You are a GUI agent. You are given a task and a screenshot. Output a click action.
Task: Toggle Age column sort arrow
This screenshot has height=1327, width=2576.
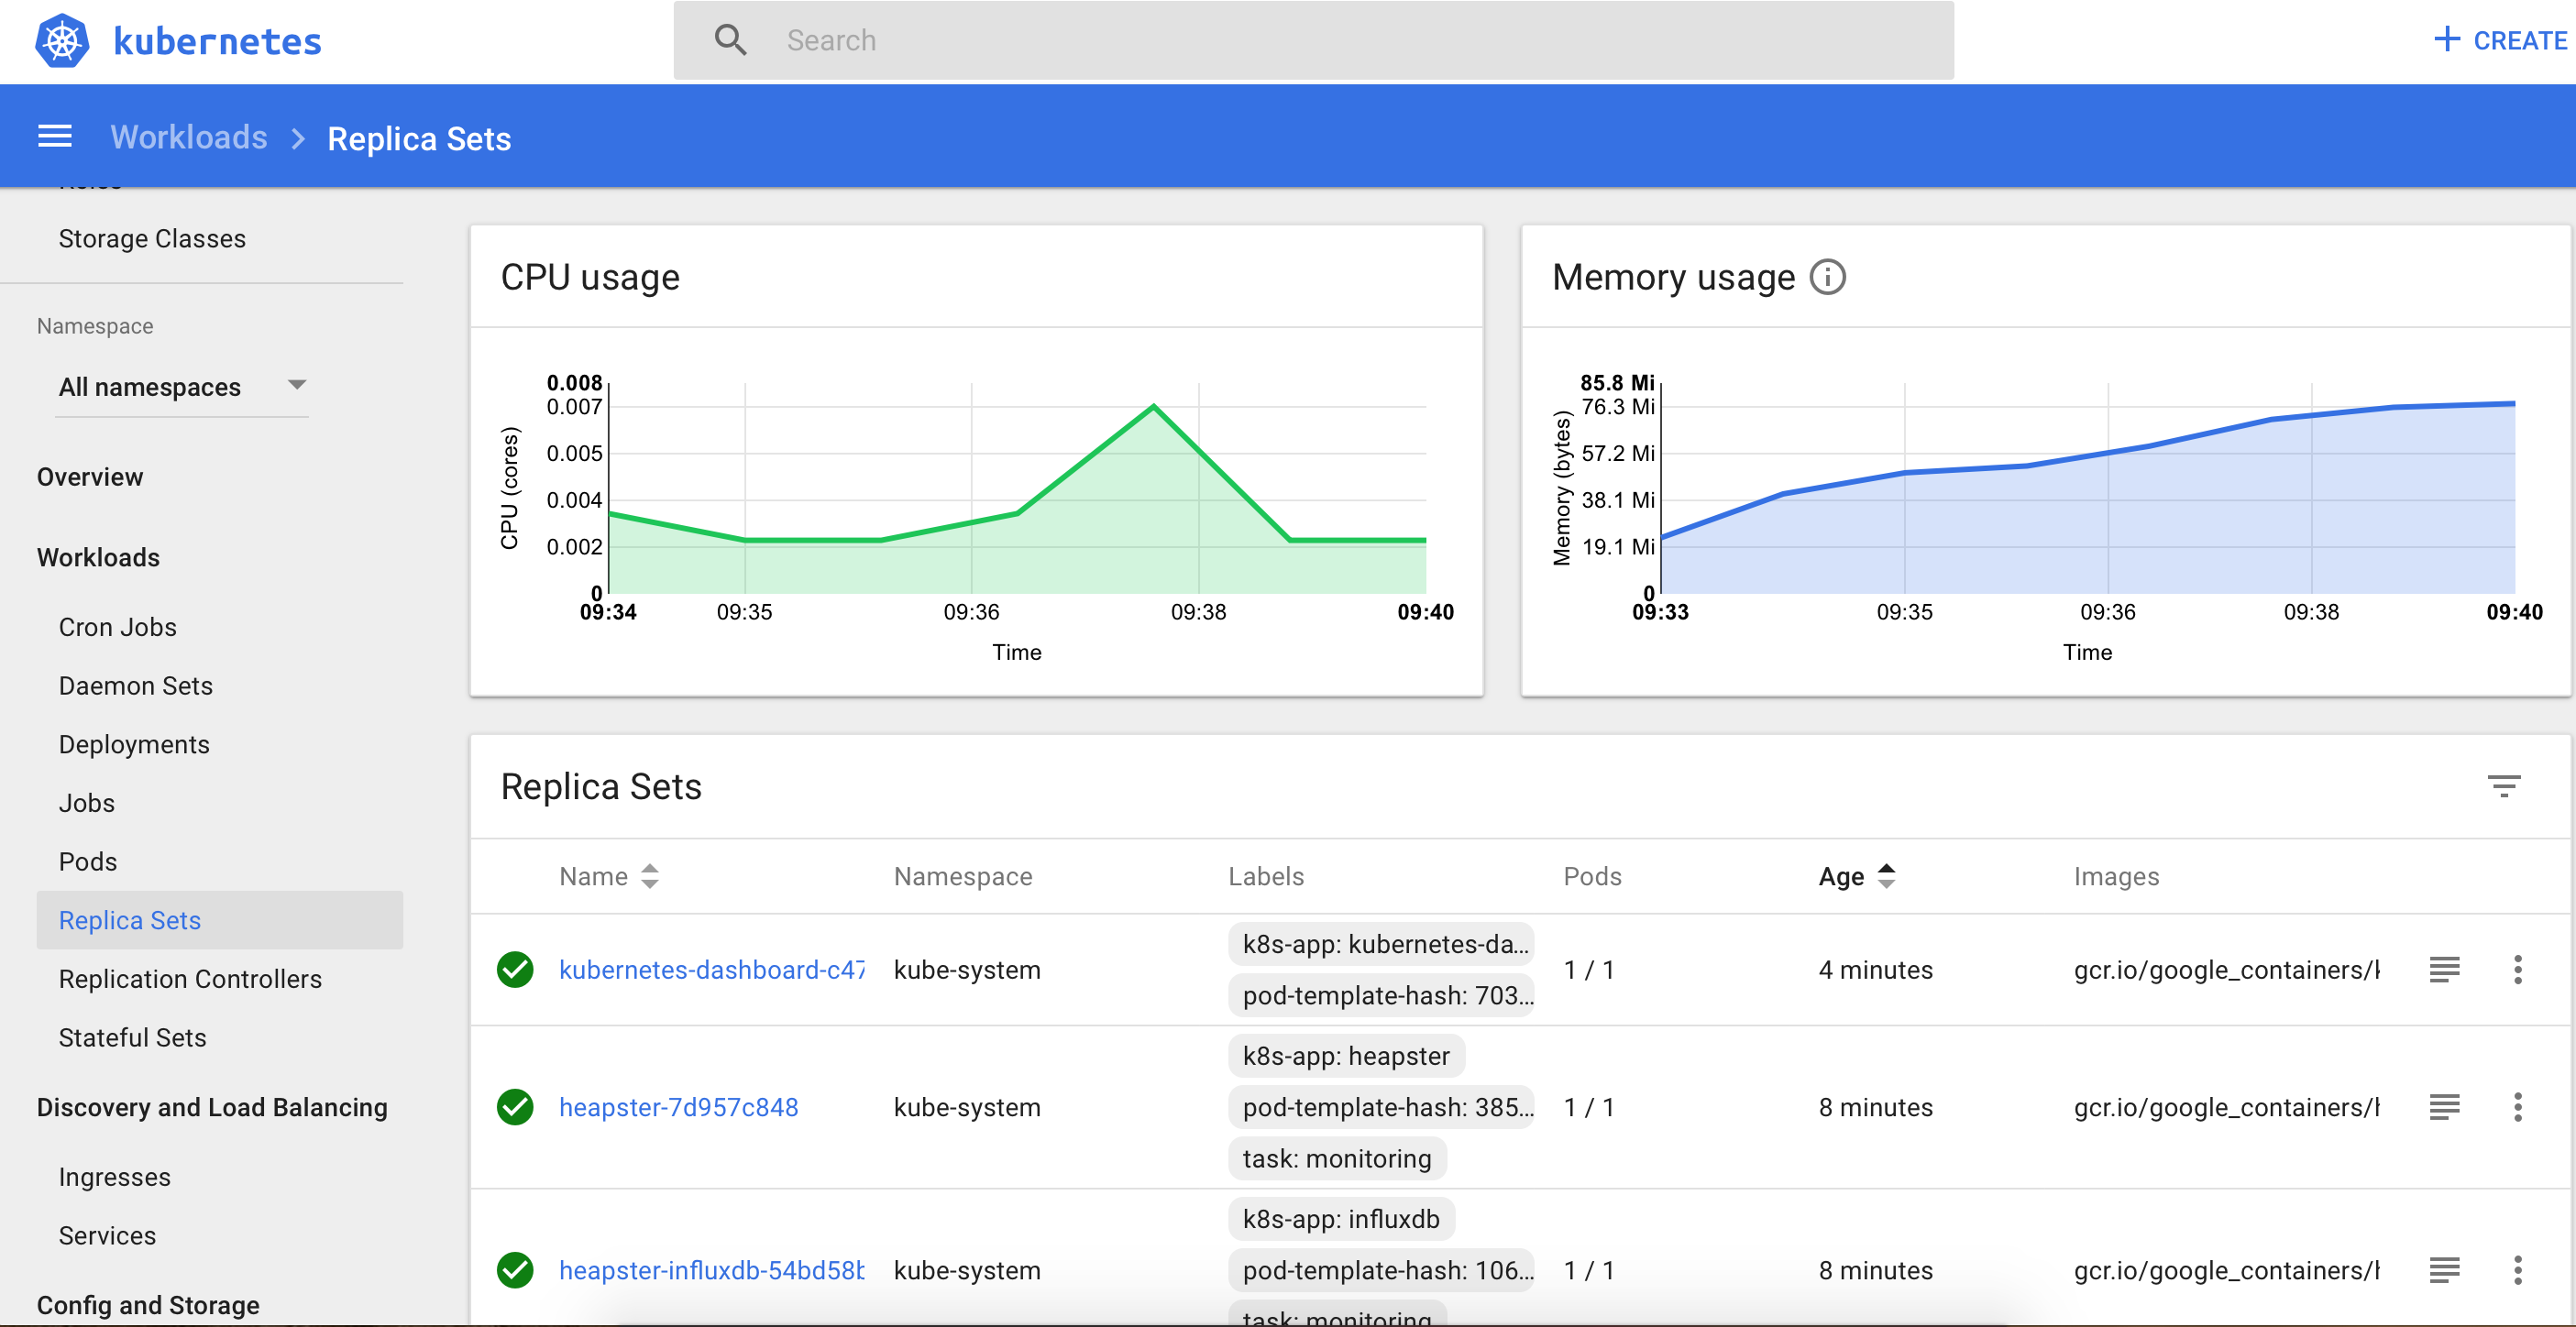point(1886,876)
